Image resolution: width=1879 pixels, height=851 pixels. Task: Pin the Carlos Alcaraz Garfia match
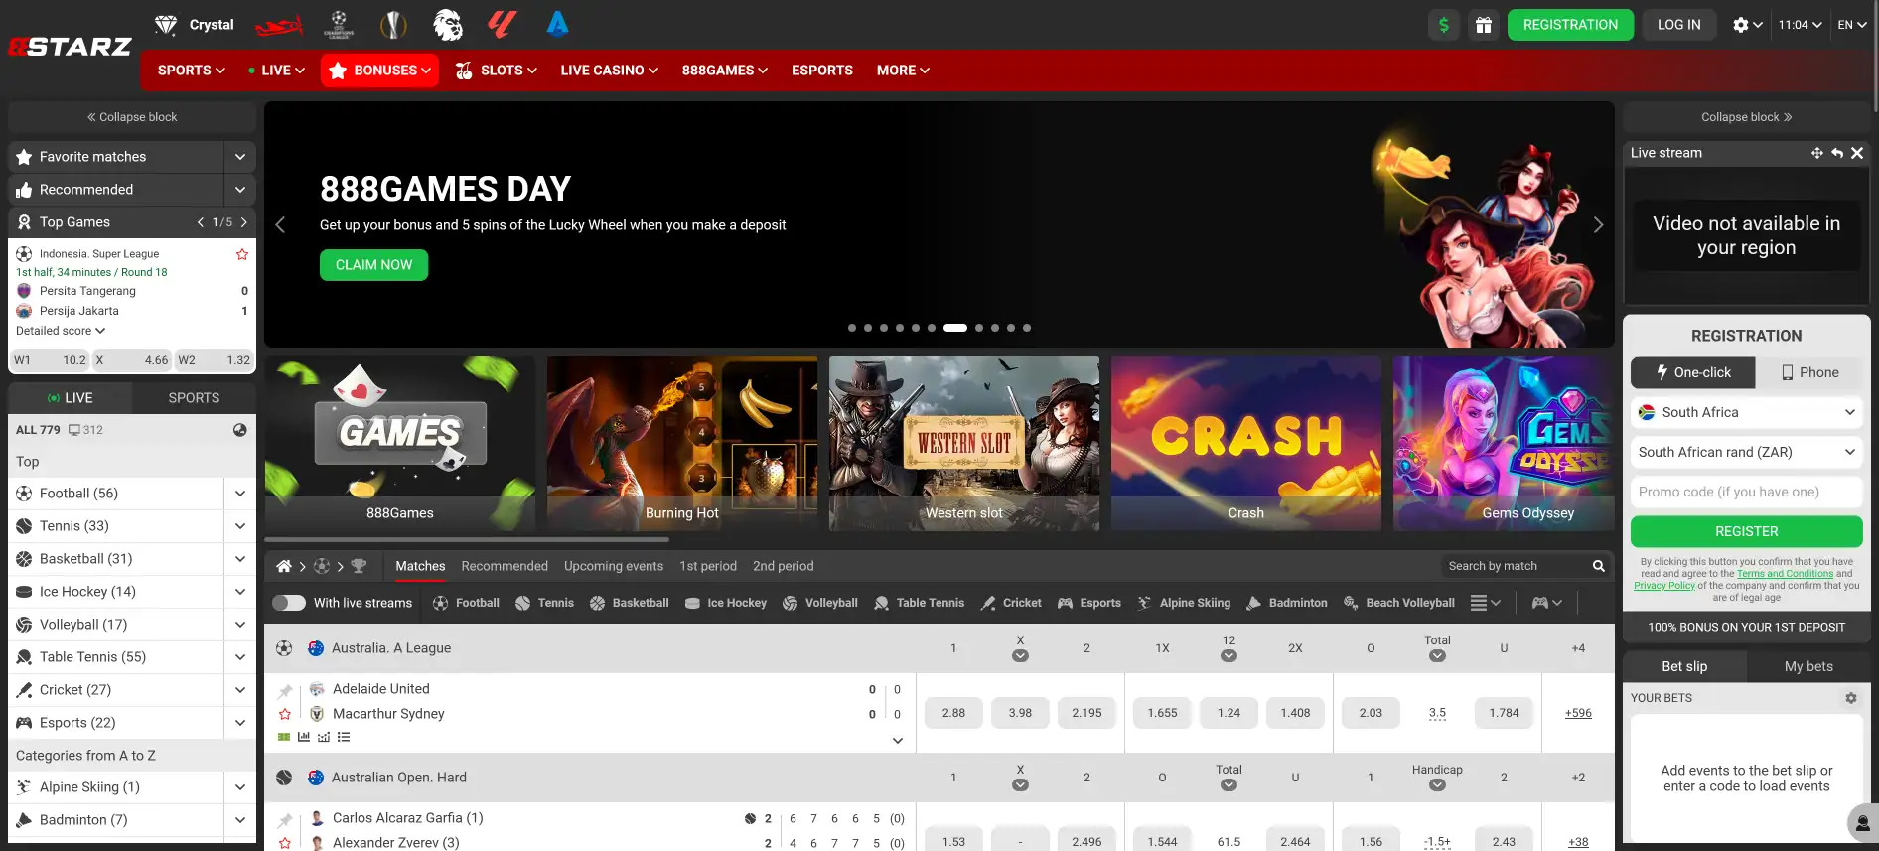pos(285,819)
